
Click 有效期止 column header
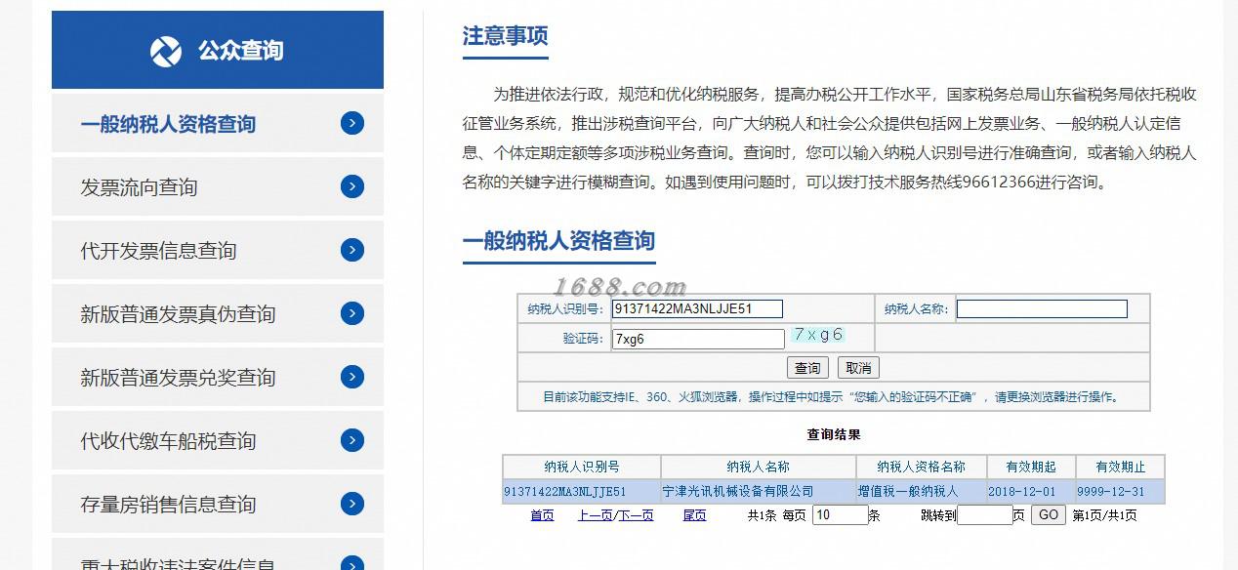click(x=1120, y=467)
